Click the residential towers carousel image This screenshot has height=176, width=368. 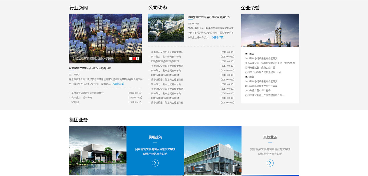pos(105,35)
